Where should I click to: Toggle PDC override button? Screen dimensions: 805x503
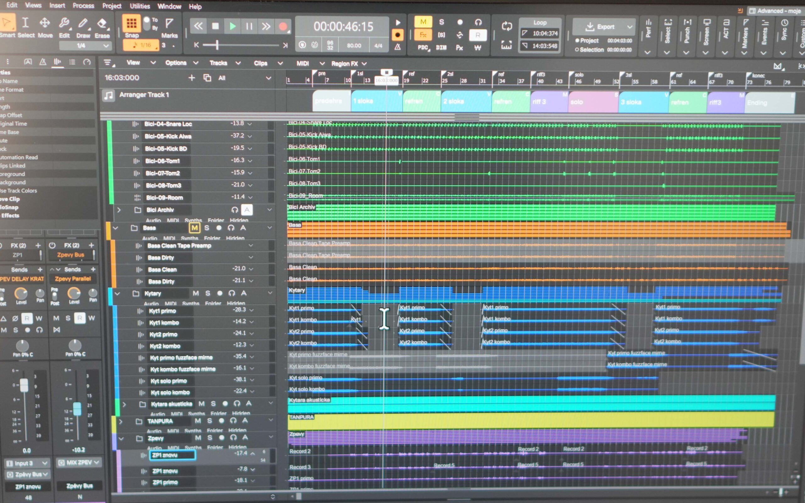coord(424,47)
